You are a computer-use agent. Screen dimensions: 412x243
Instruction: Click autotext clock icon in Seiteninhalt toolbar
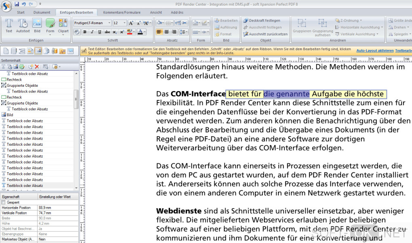click(x=10, y=67)
